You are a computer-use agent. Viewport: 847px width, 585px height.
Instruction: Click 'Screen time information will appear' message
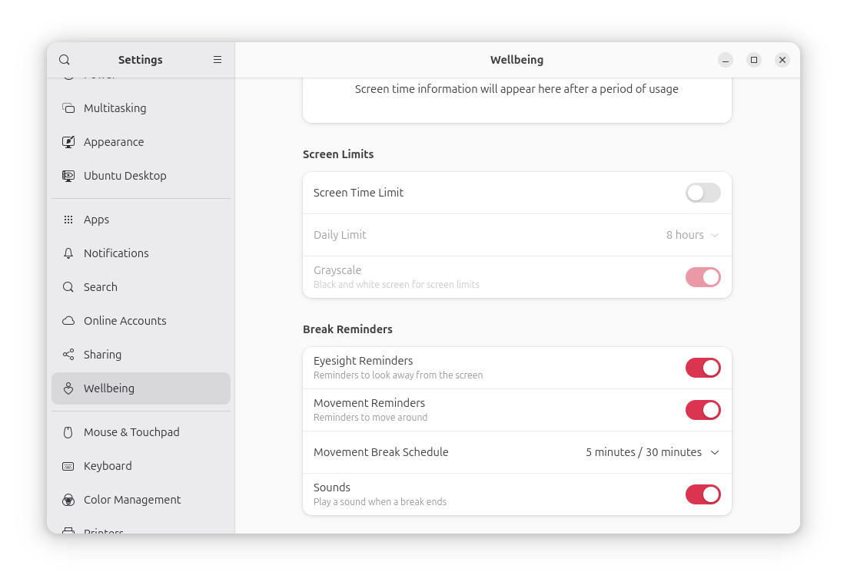(x=517, y=89)
